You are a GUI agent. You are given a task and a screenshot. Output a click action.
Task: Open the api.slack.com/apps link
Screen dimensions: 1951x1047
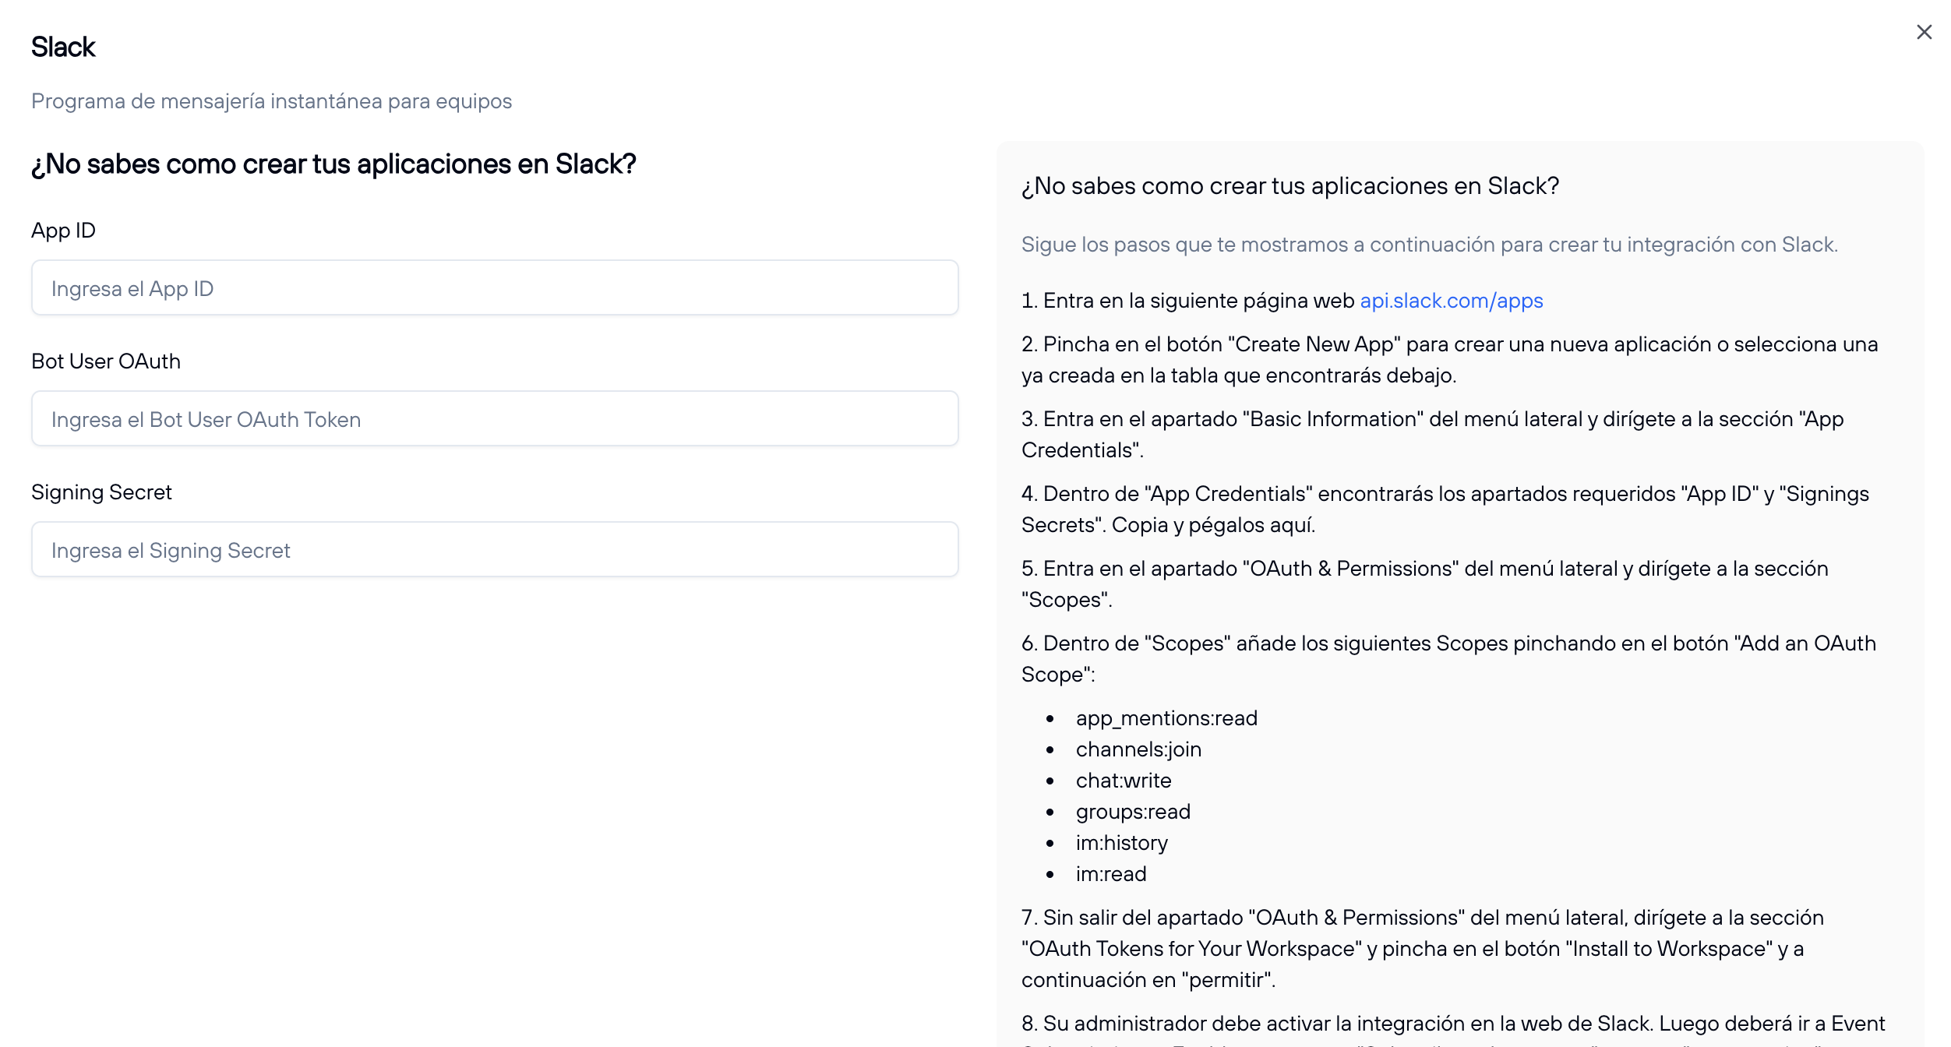(1451, 300)
